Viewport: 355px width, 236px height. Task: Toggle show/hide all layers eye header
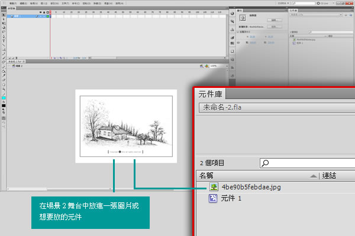[x=40, y=12]
